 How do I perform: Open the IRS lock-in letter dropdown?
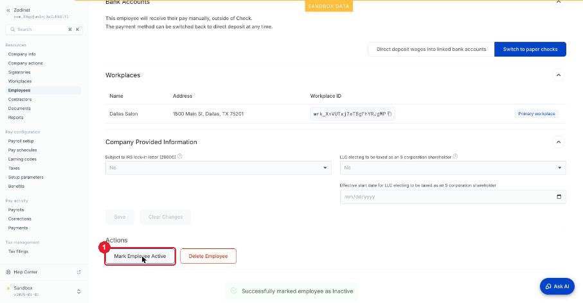[219, 168]
